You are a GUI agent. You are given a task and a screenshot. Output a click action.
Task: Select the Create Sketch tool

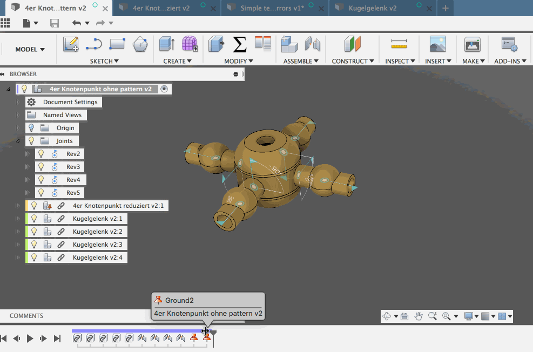tap(71, 44)
